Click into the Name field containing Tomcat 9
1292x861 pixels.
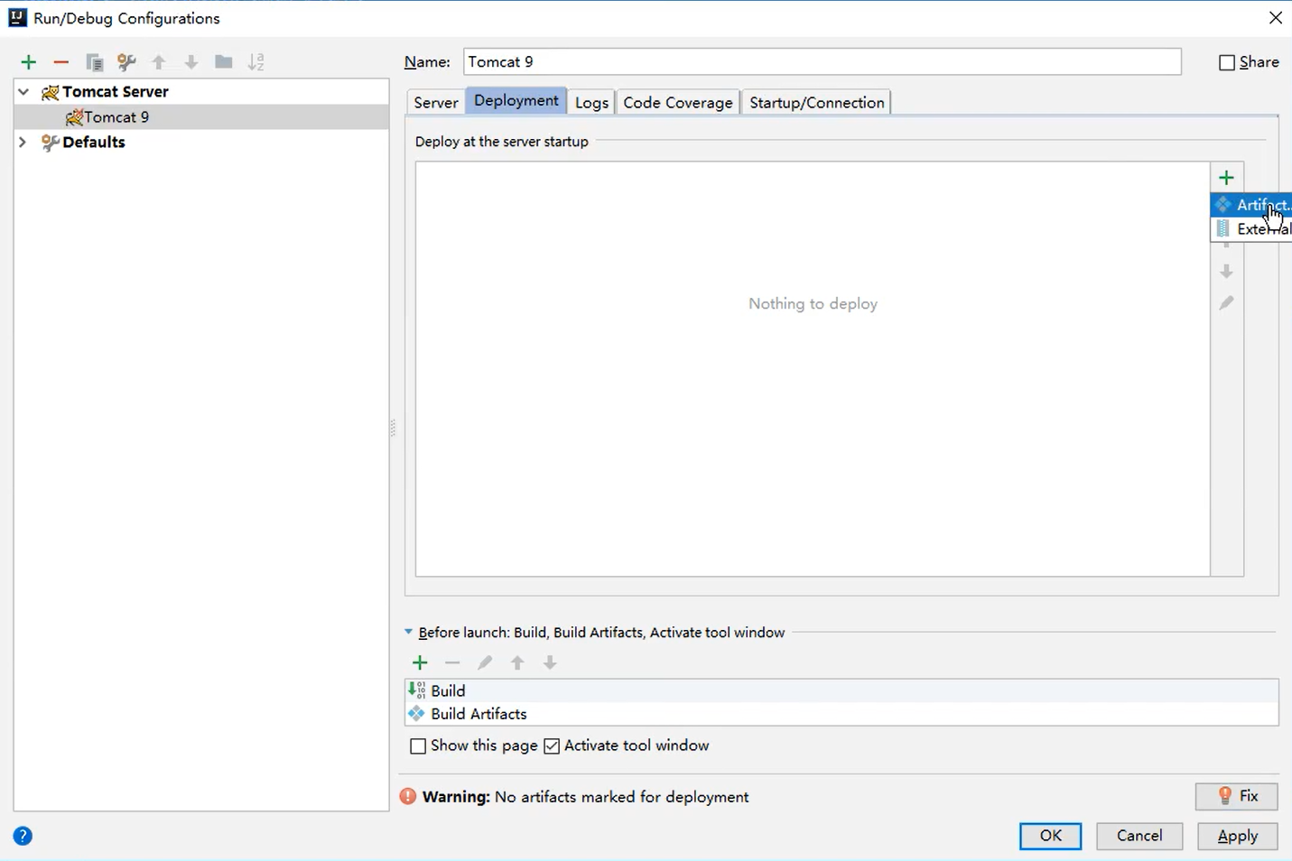[823, 62]
